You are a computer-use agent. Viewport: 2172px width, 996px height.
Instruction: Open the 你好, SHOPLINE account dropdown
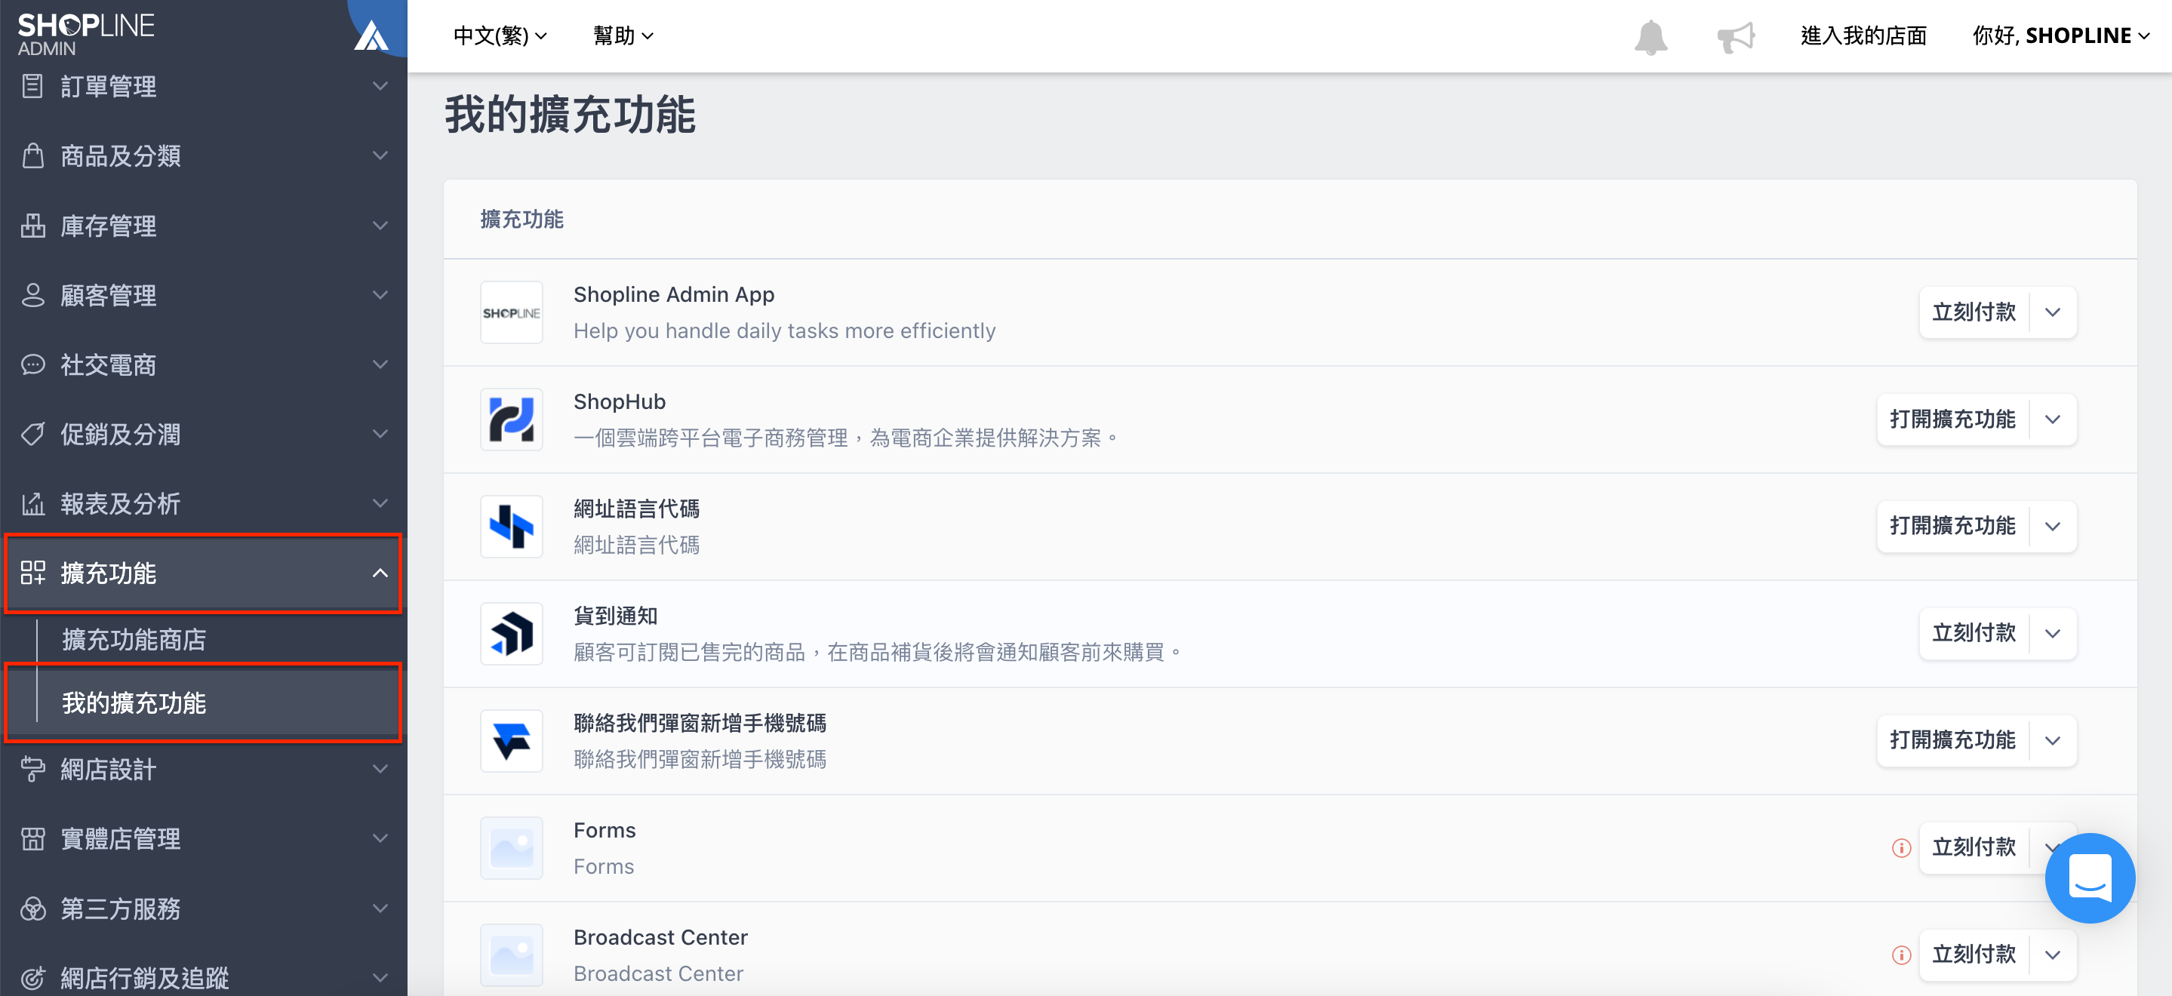click(2061, 35)
